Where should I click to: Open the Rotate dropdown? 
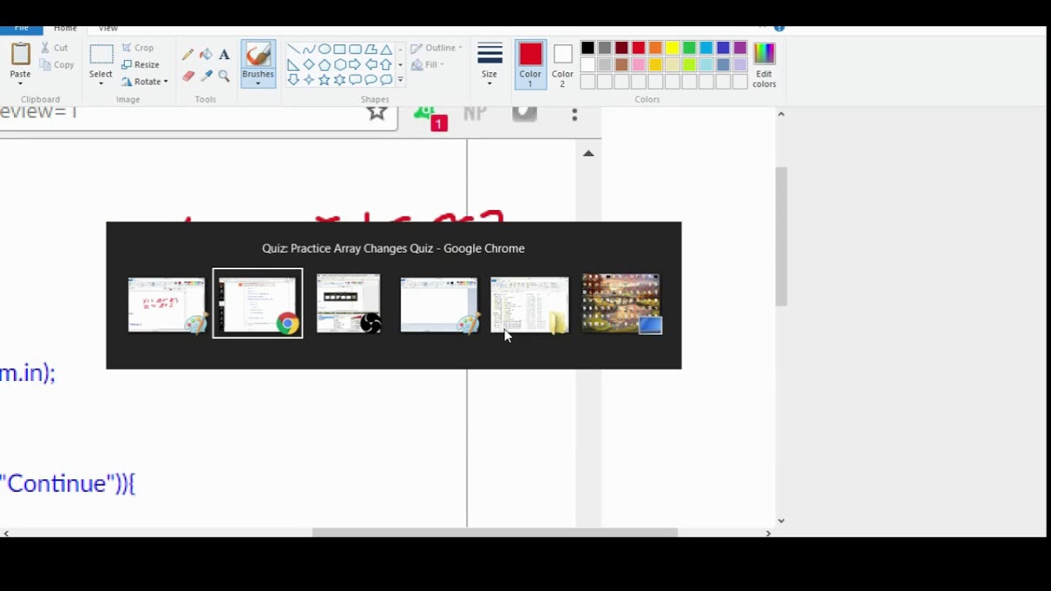point(145,81)
